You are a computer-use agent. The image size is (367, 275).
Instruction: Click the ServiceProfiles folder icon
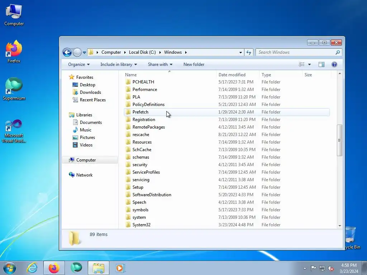[128, 172]
